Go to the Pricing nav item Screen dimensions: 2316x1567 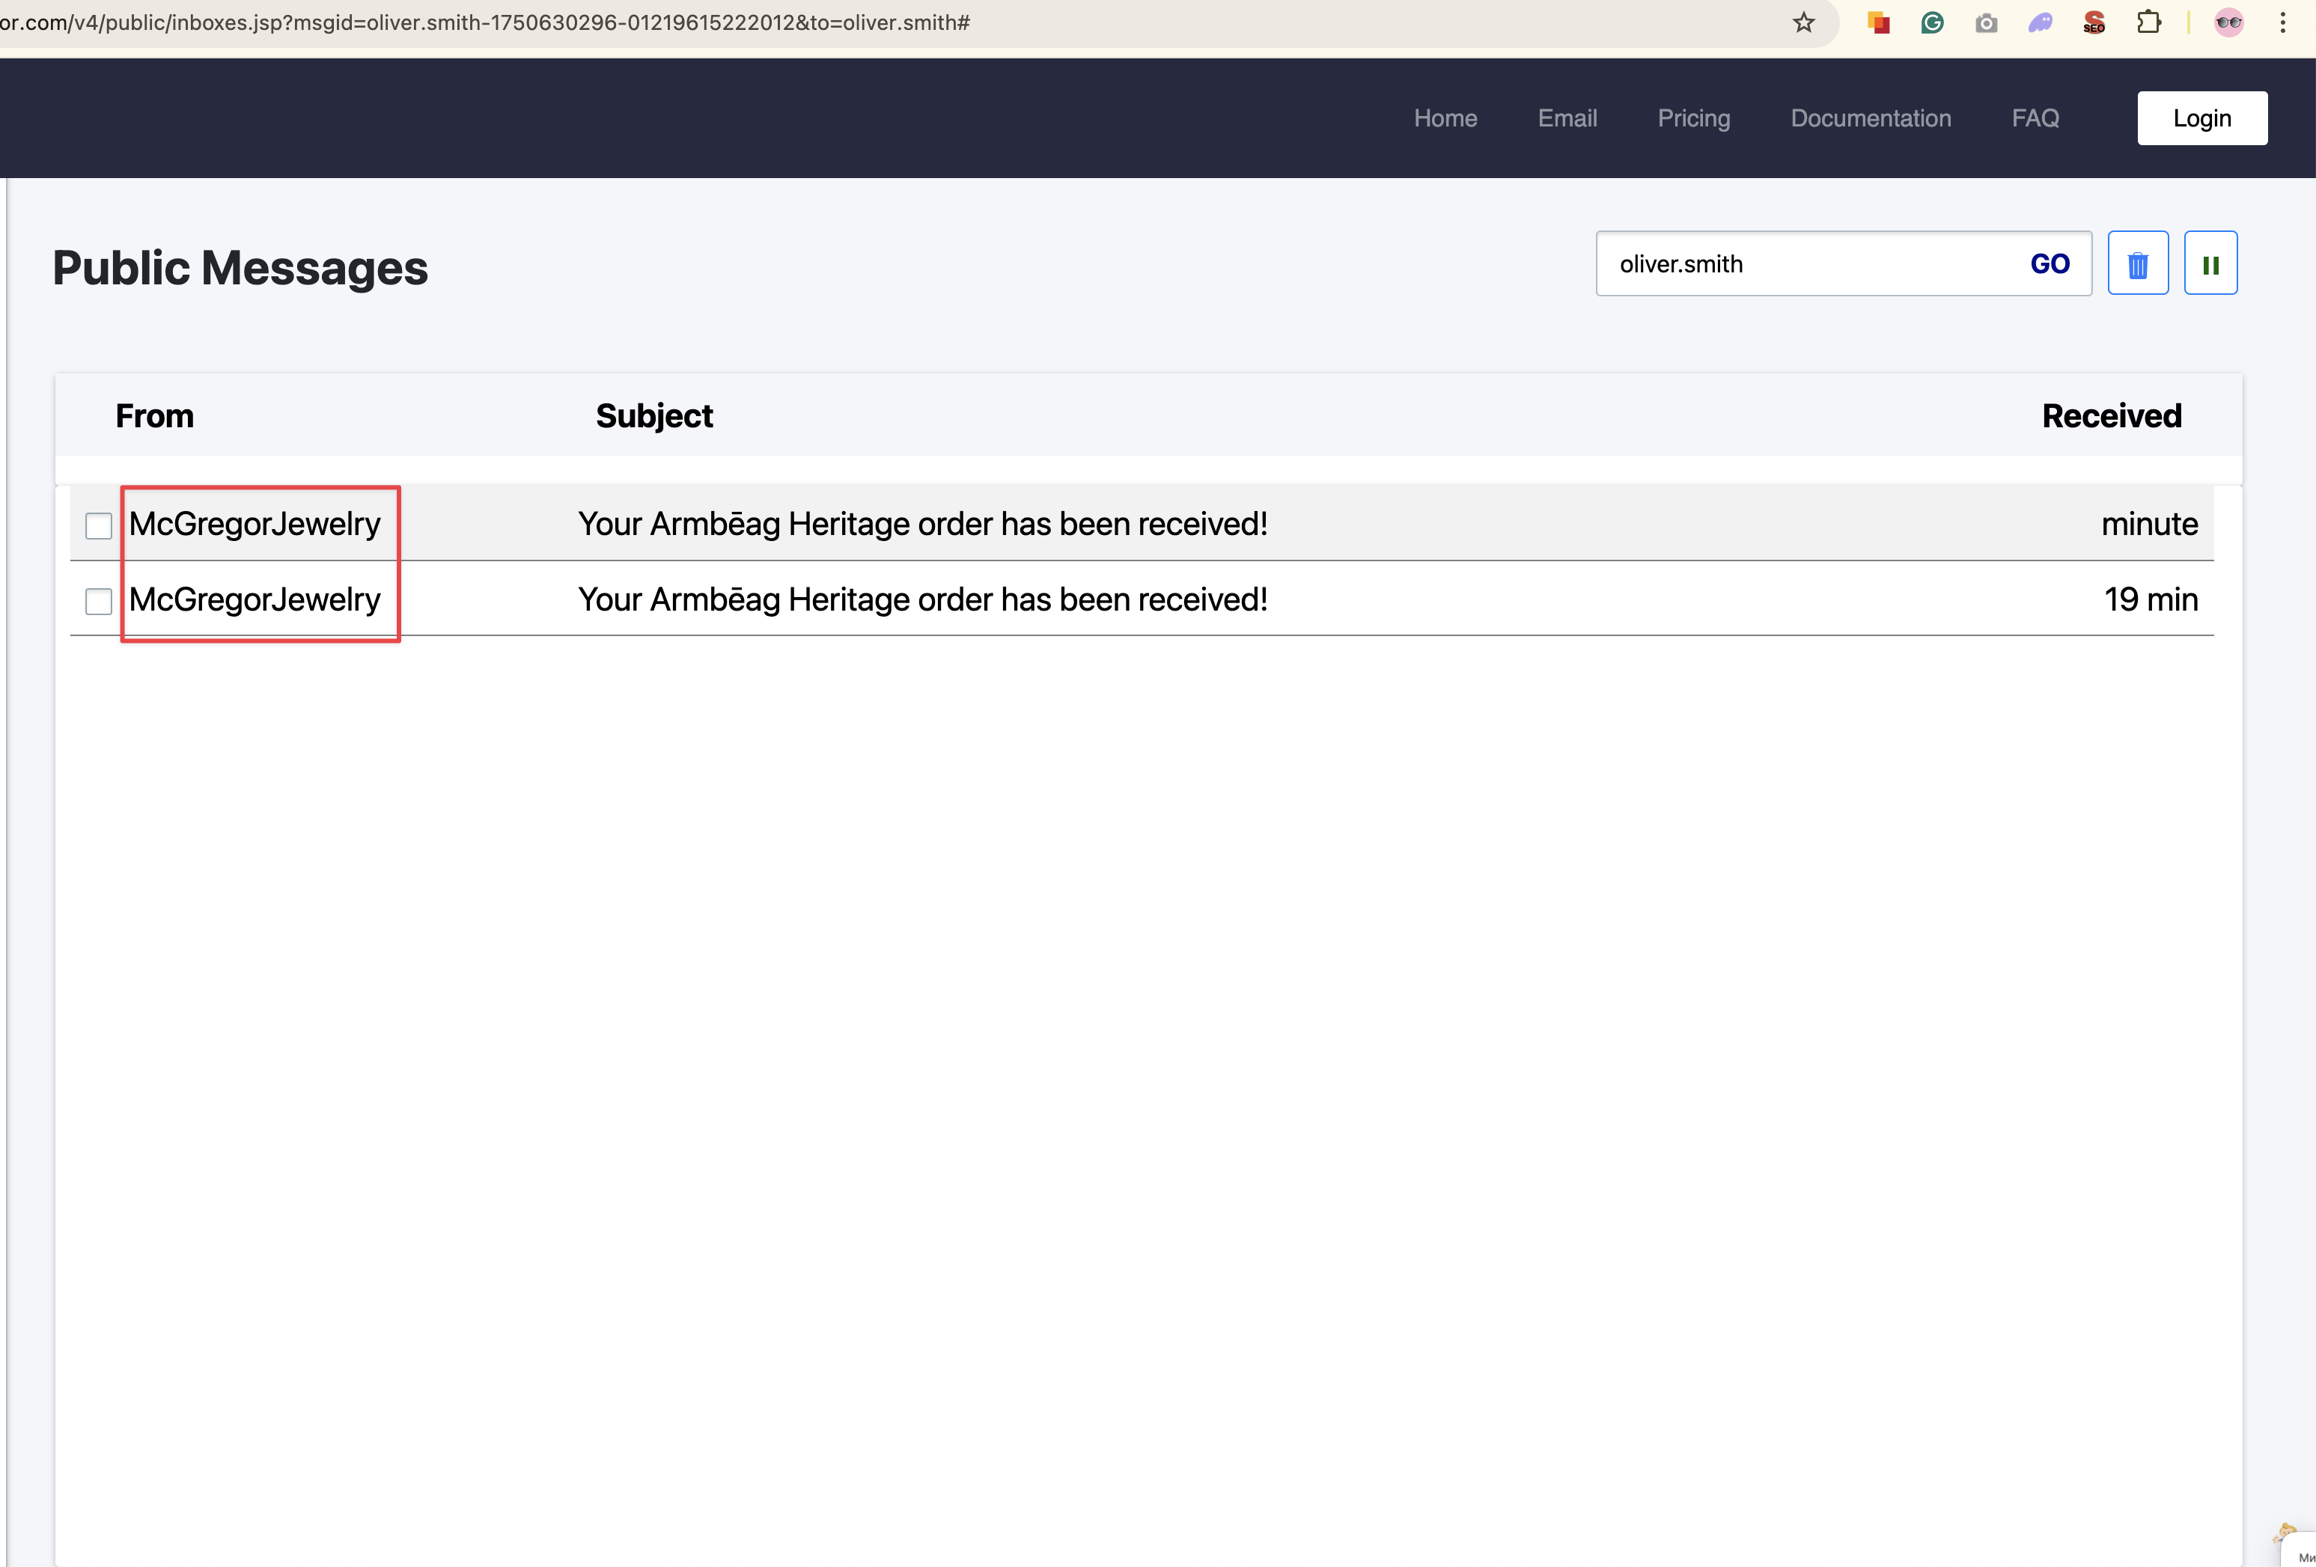tap(1693, 118)
